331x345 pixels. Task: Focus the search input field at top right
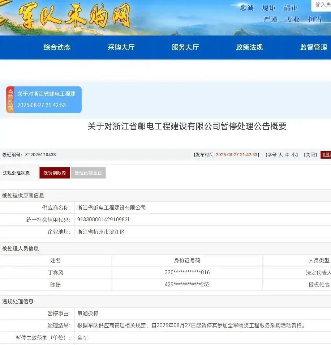pyautogui.click(x=321, y=5)
